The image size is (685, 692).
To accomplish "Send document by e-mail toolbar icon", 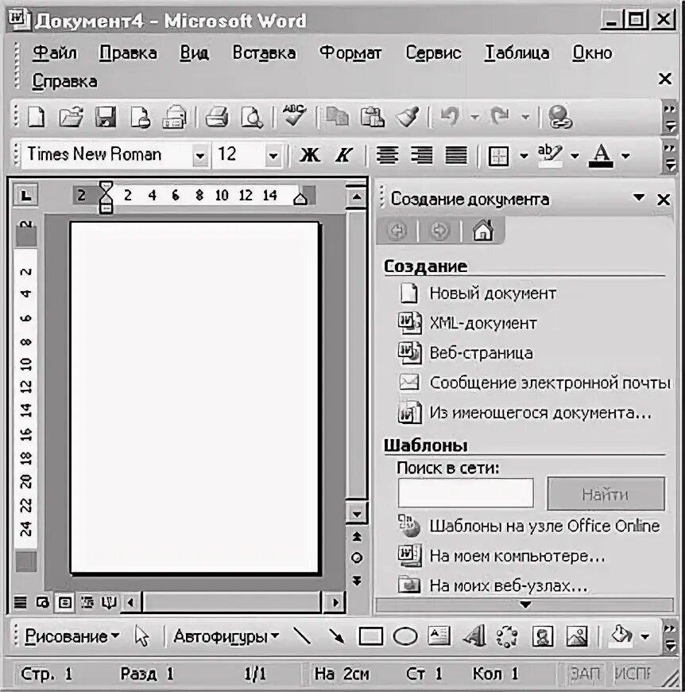I will point(175,117).
